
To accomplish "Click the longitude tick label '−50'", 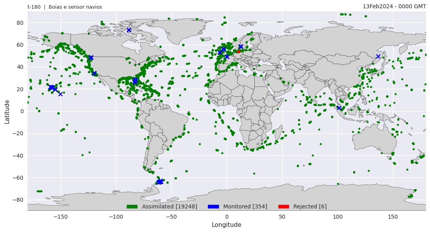I will tap(171, 217).
